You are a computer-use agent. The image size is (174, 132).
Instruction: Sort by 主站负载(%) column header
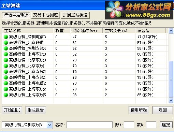(119, 31)
